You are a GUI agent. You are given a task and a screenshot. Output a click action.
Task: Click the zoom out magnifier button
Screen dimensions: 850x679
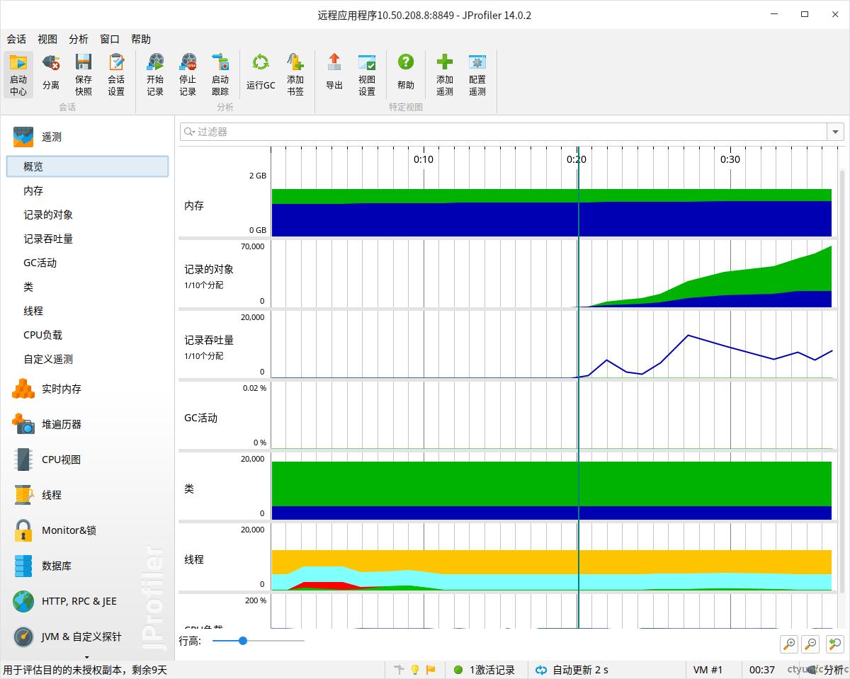pos(812,644)
